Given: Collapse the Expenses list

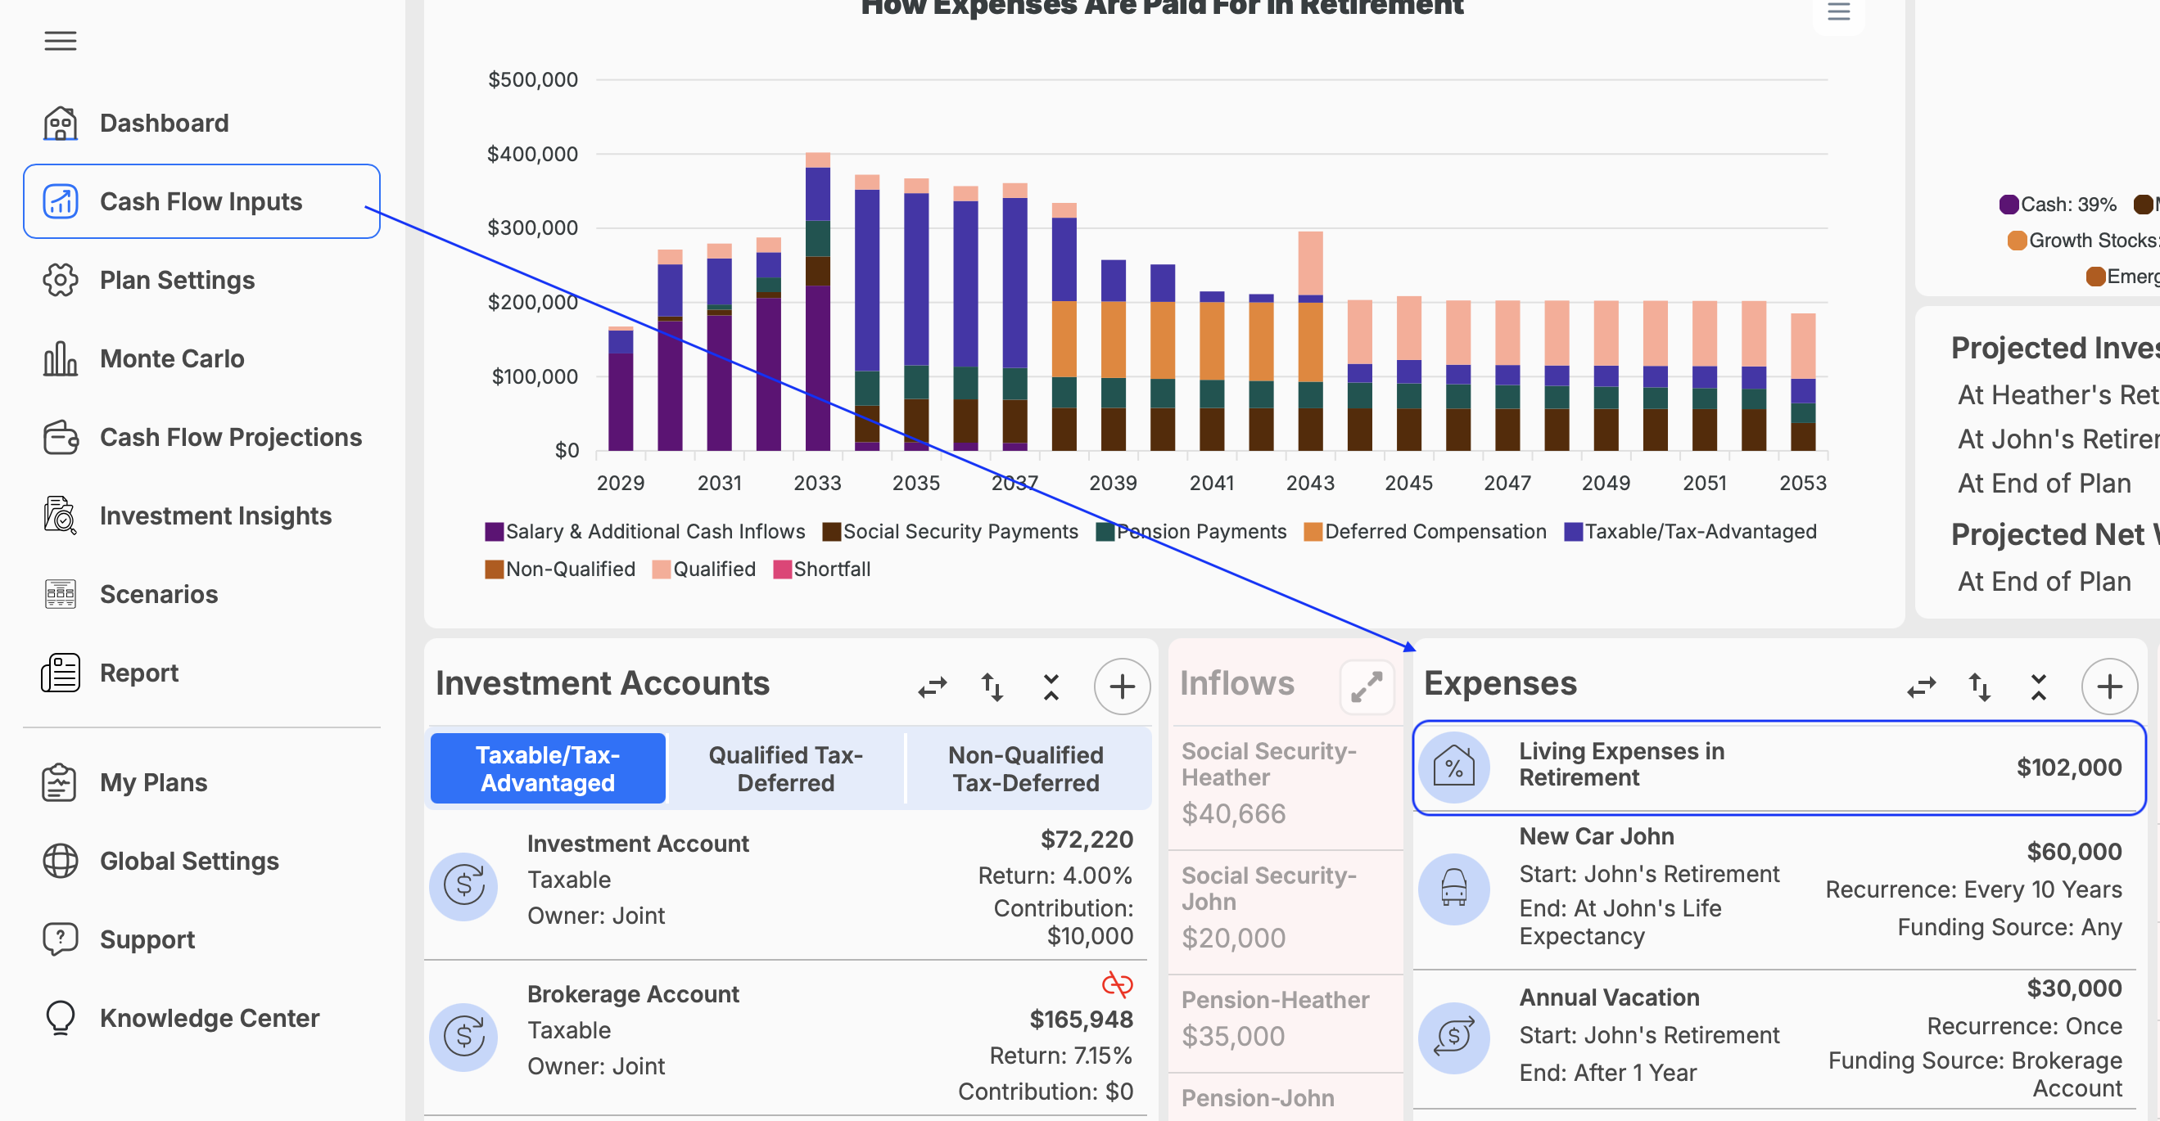Looking at the screenshot, I should [2039, 687].
